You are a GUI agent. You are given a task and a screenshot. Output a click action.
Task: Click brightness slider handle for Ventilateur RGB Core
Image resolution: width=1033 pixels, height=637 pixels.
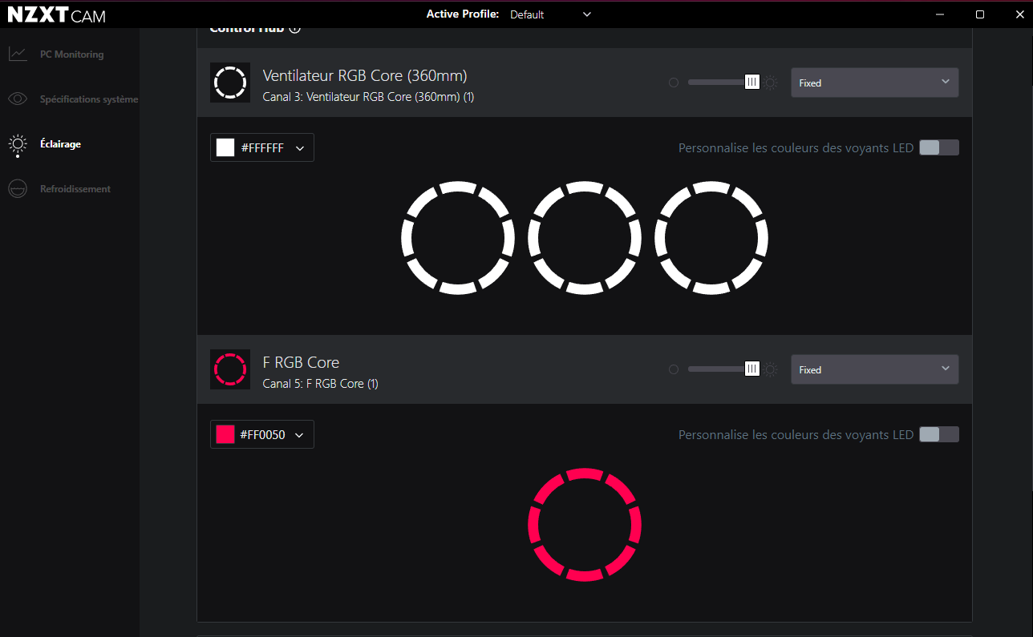click(751, 82)
